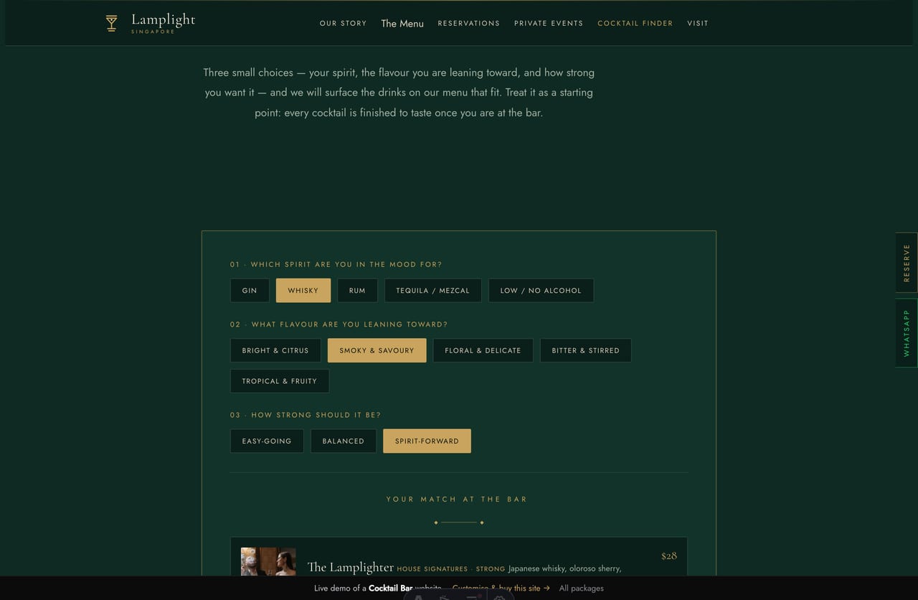Open the WhatsApp side tab
This screenshot has width=918, height=600.
pos(907,333)
